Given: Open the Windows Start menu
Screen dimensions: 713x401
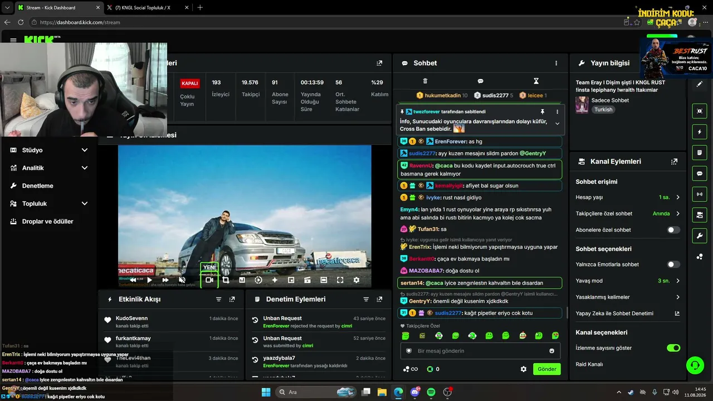Looking at the screenshot, I should (x=266, y=392).
